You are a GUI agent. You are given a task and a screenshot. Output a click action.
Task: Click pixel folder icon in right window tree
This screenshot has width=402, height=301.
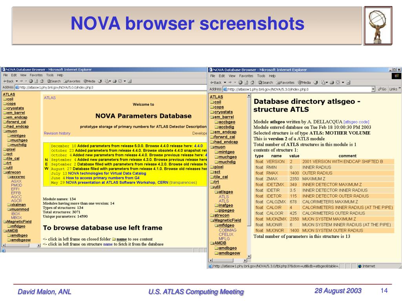point(212,167)
